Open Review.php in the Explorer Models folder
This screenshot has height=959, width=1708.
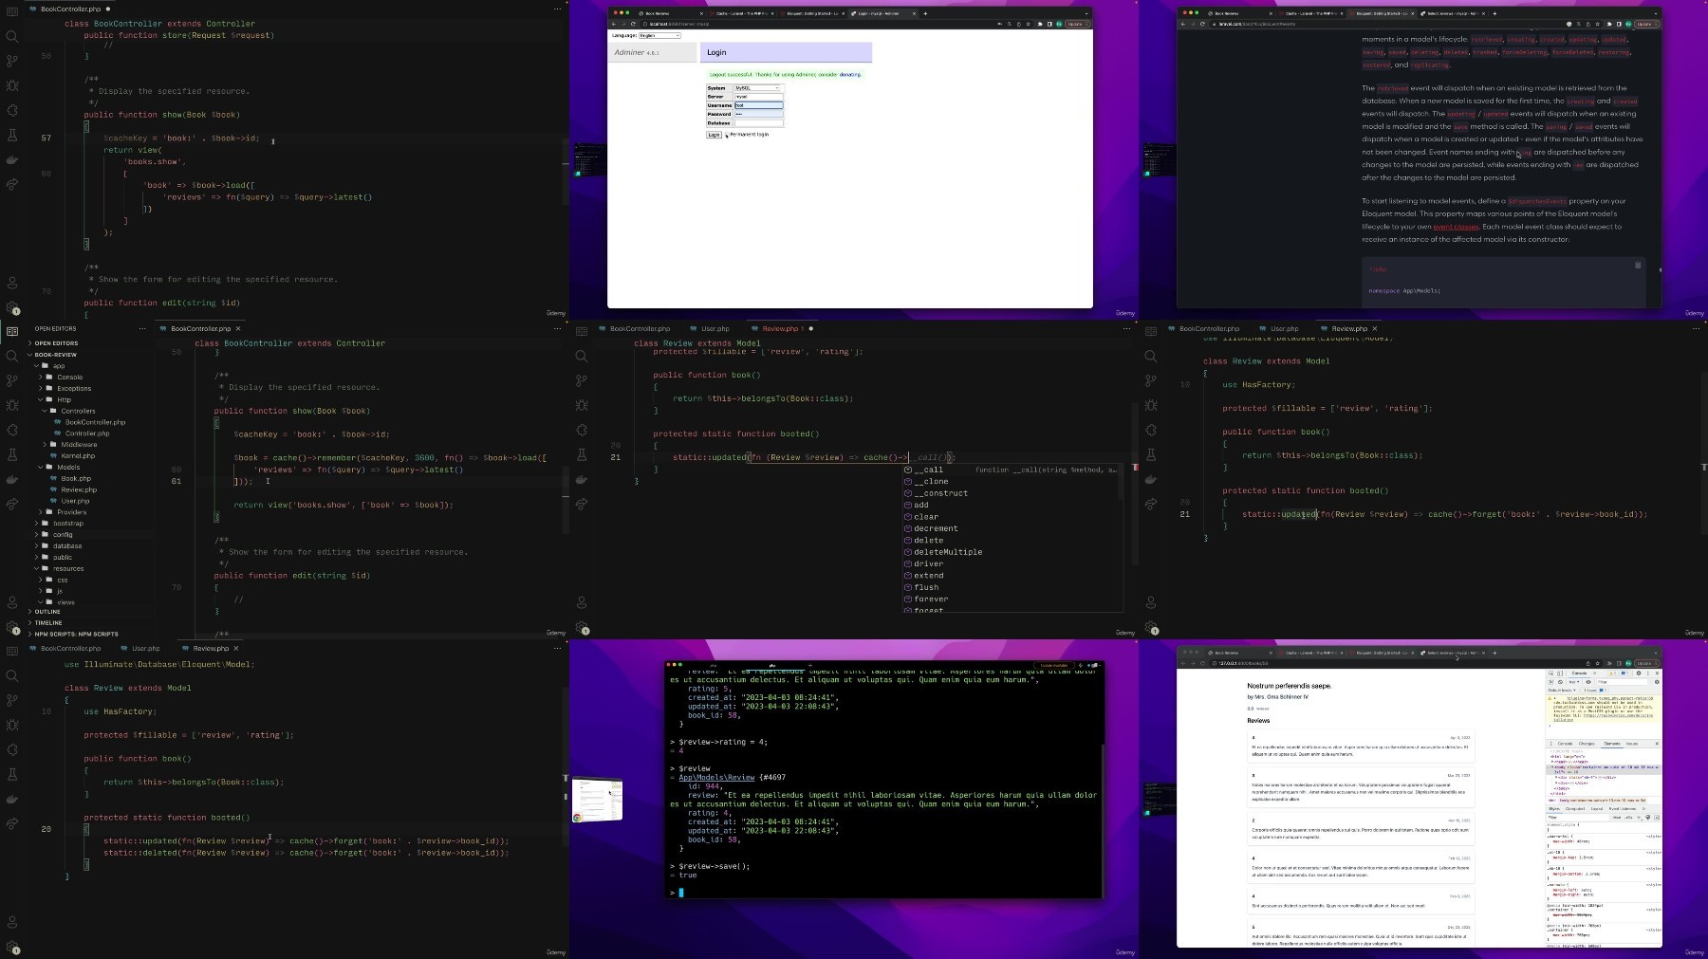tap(79, 489)
